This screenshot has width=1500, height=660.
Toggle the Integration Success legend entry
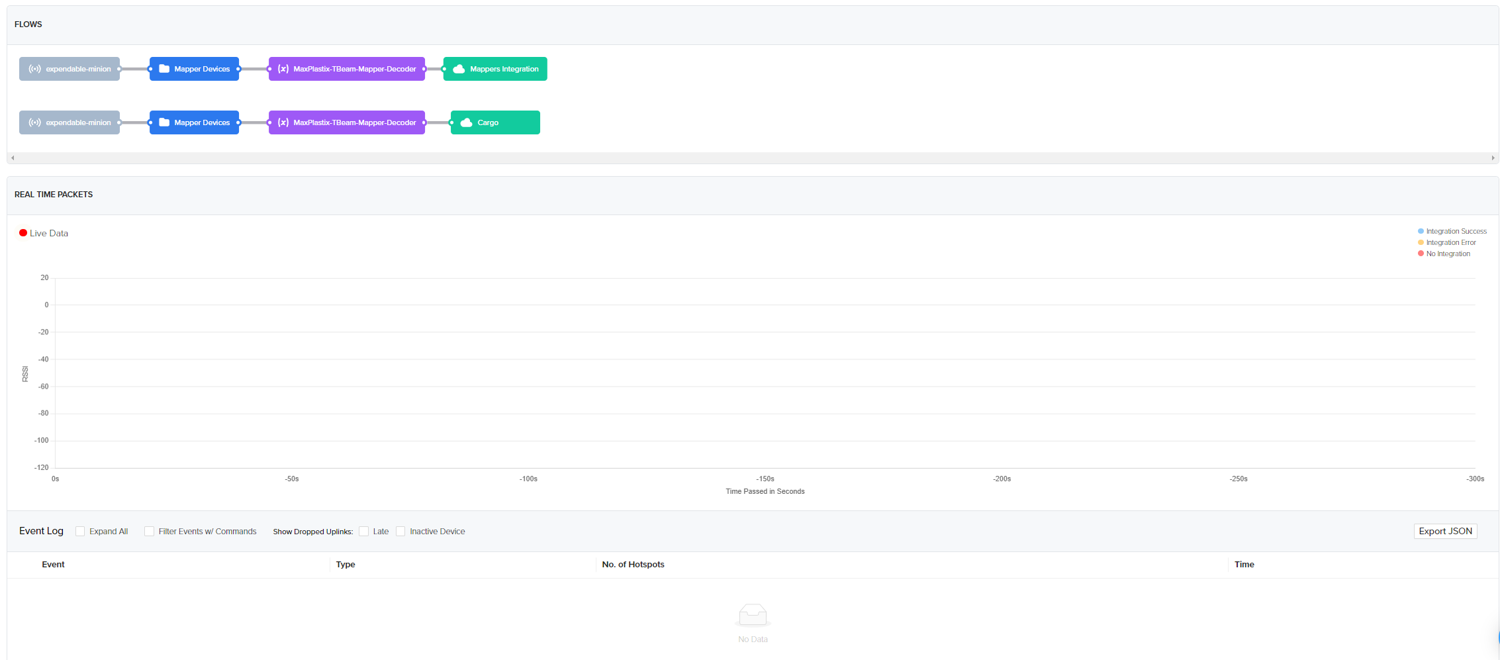tap(1452, 231)
